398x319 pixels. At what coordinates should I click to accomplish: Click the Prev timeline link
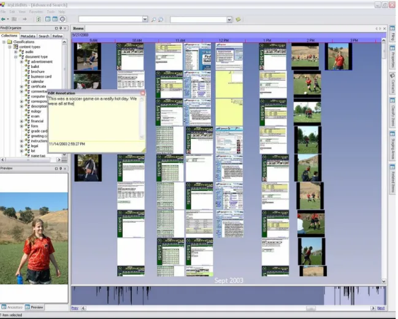(75, 308)
